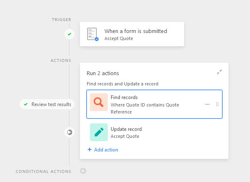Click the green trigger status checkmark
This screenshot has width=250, height=182.
click(69, 34)
